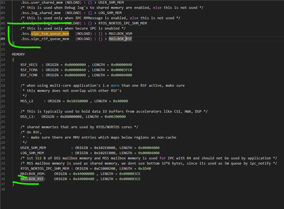
Task: Click the .bss.sipc_r5f_queue_mem section name
Action: click(45, 39)
